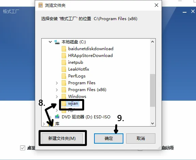
Task: Expand the Program Files (x86) folder
Action: [x=57, y=90]
